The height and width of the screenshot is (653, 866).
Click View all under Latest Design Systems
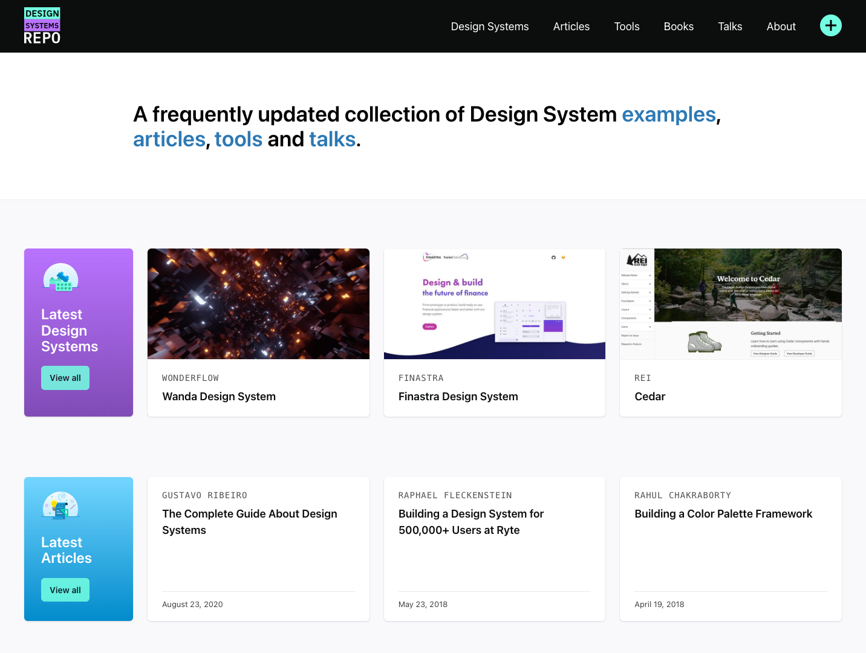65,377
